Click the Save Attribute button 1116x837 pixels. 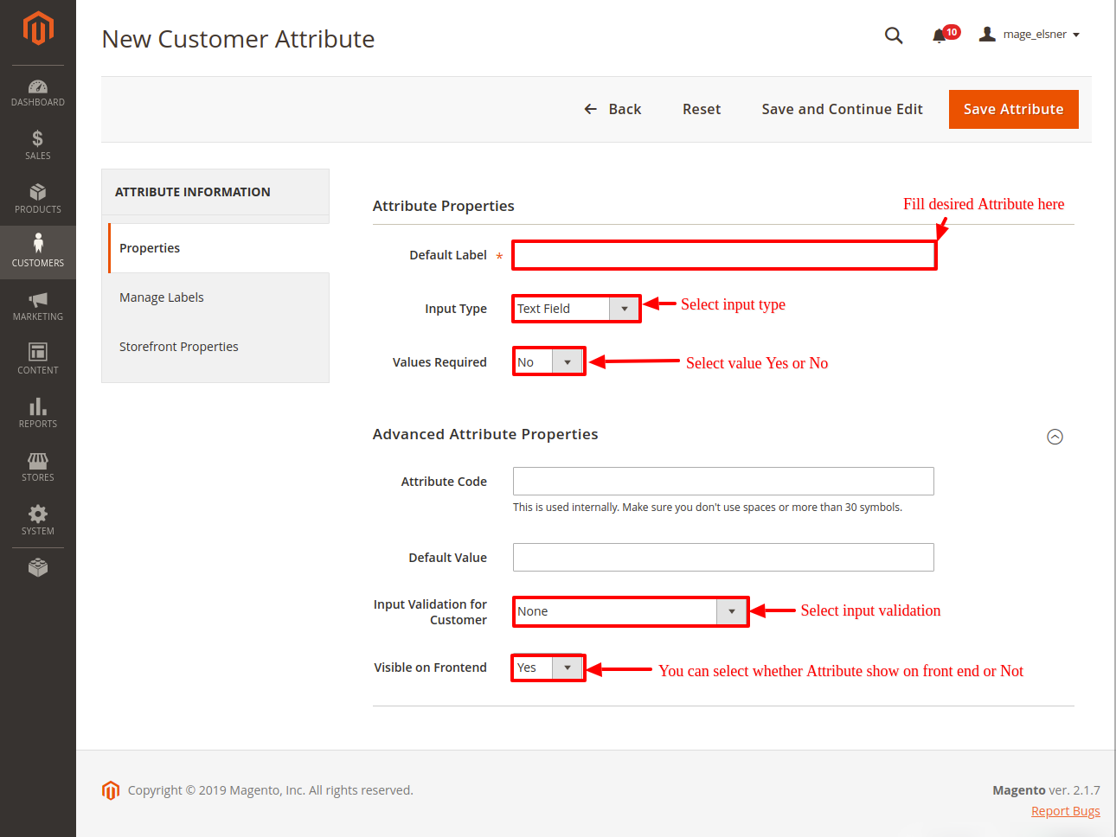[x=1013, y=109]
